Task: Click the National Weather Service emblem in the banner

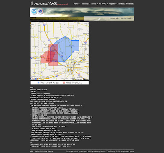Action: coord(40,11)
